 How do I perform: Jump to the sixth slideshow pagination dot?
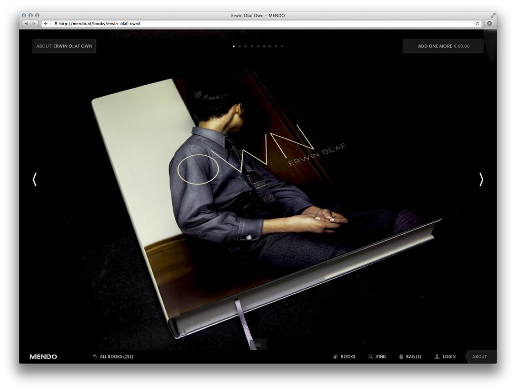click(x=264, y=46)
